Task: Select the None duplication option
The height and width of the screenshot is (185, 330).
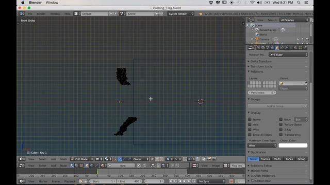Action: tap(253, 159)
